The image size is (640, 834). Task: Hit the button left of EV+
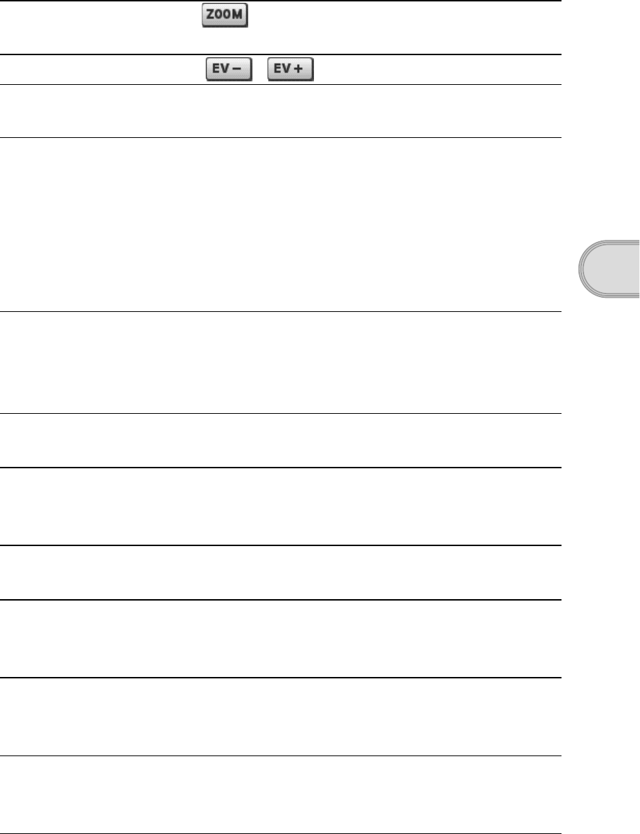(x=229, y=69)
